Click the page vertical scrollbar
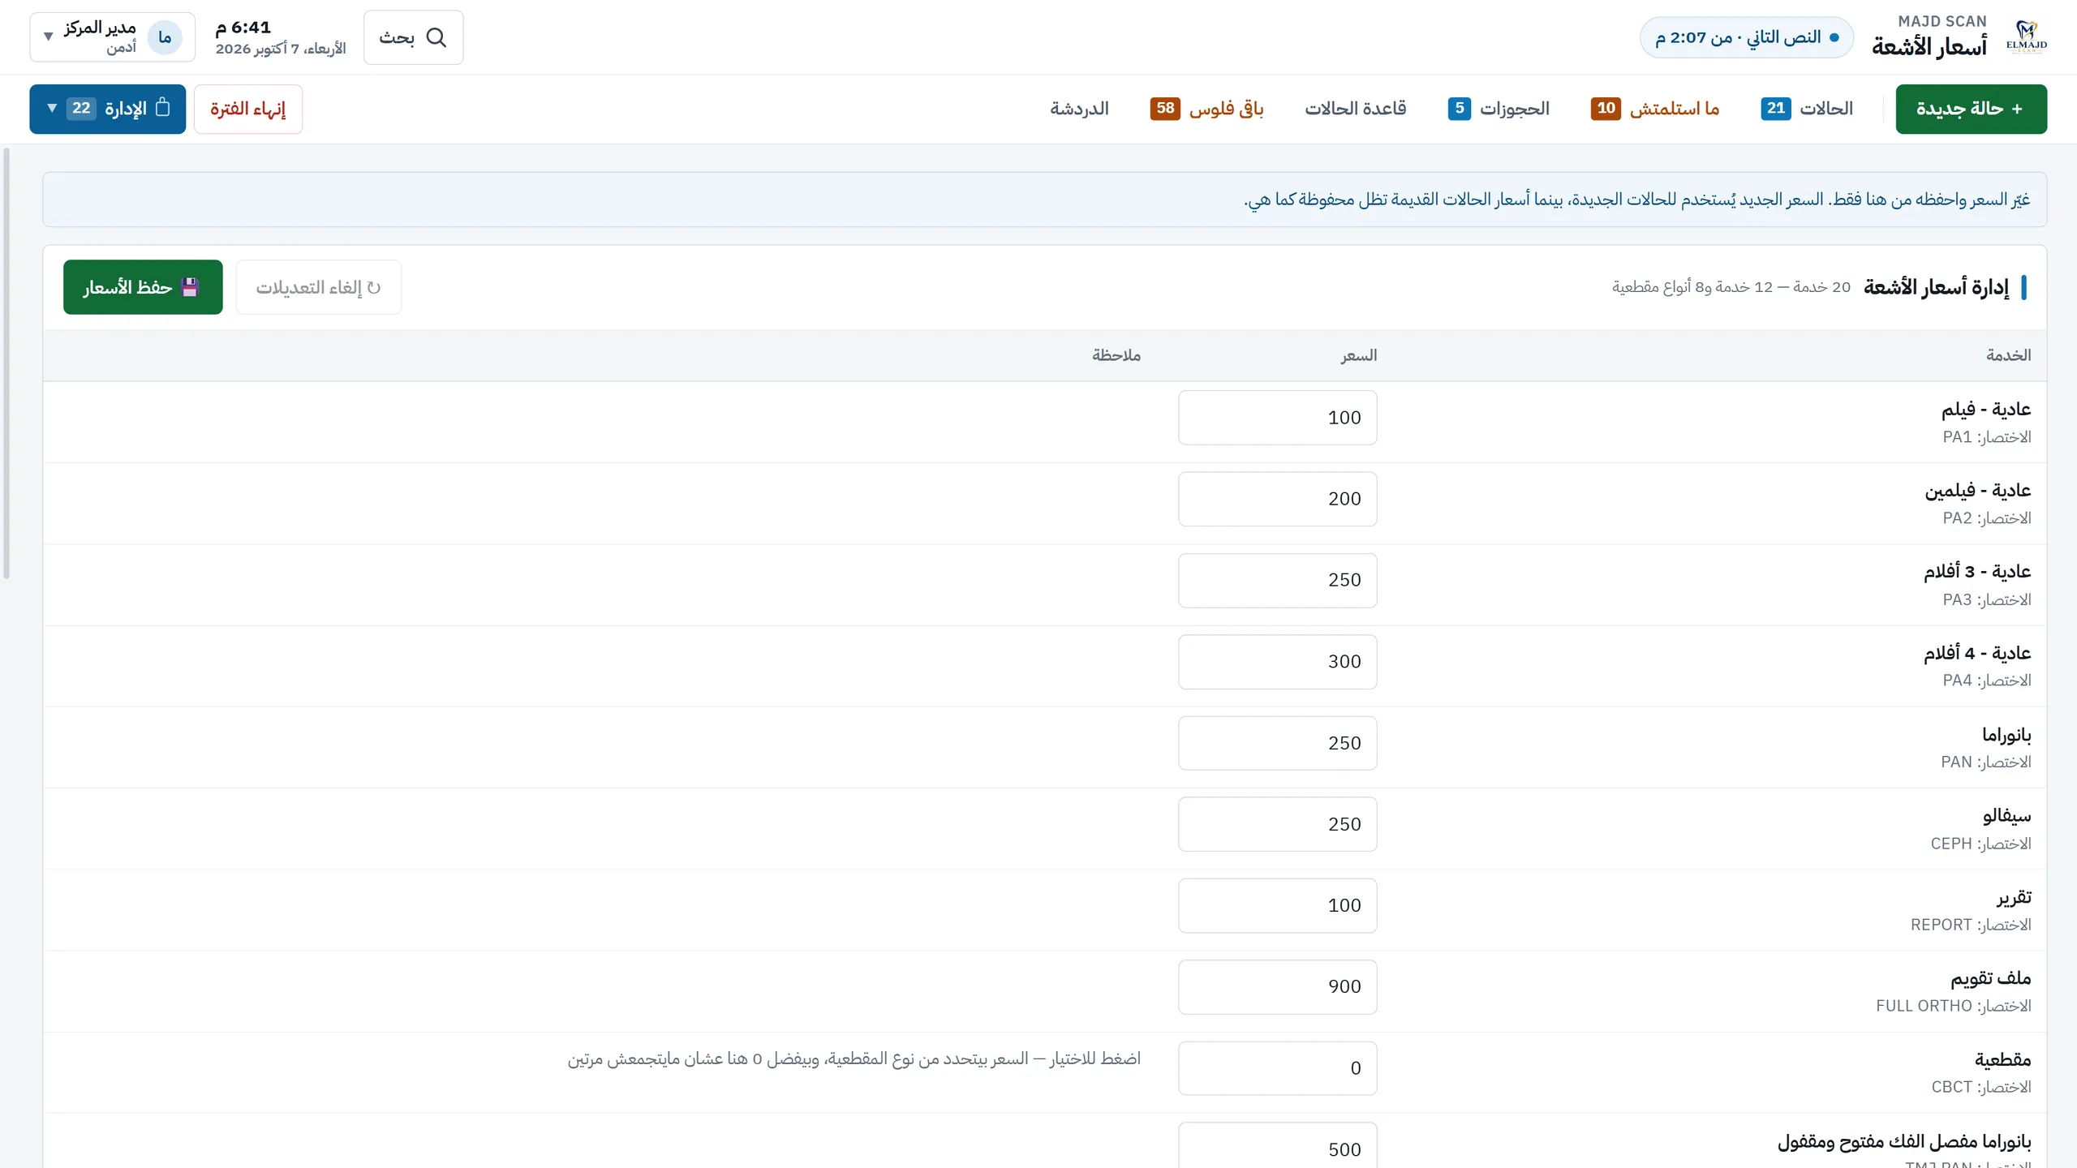This screenshot has width=2077, height=1168. click(6, 363)
